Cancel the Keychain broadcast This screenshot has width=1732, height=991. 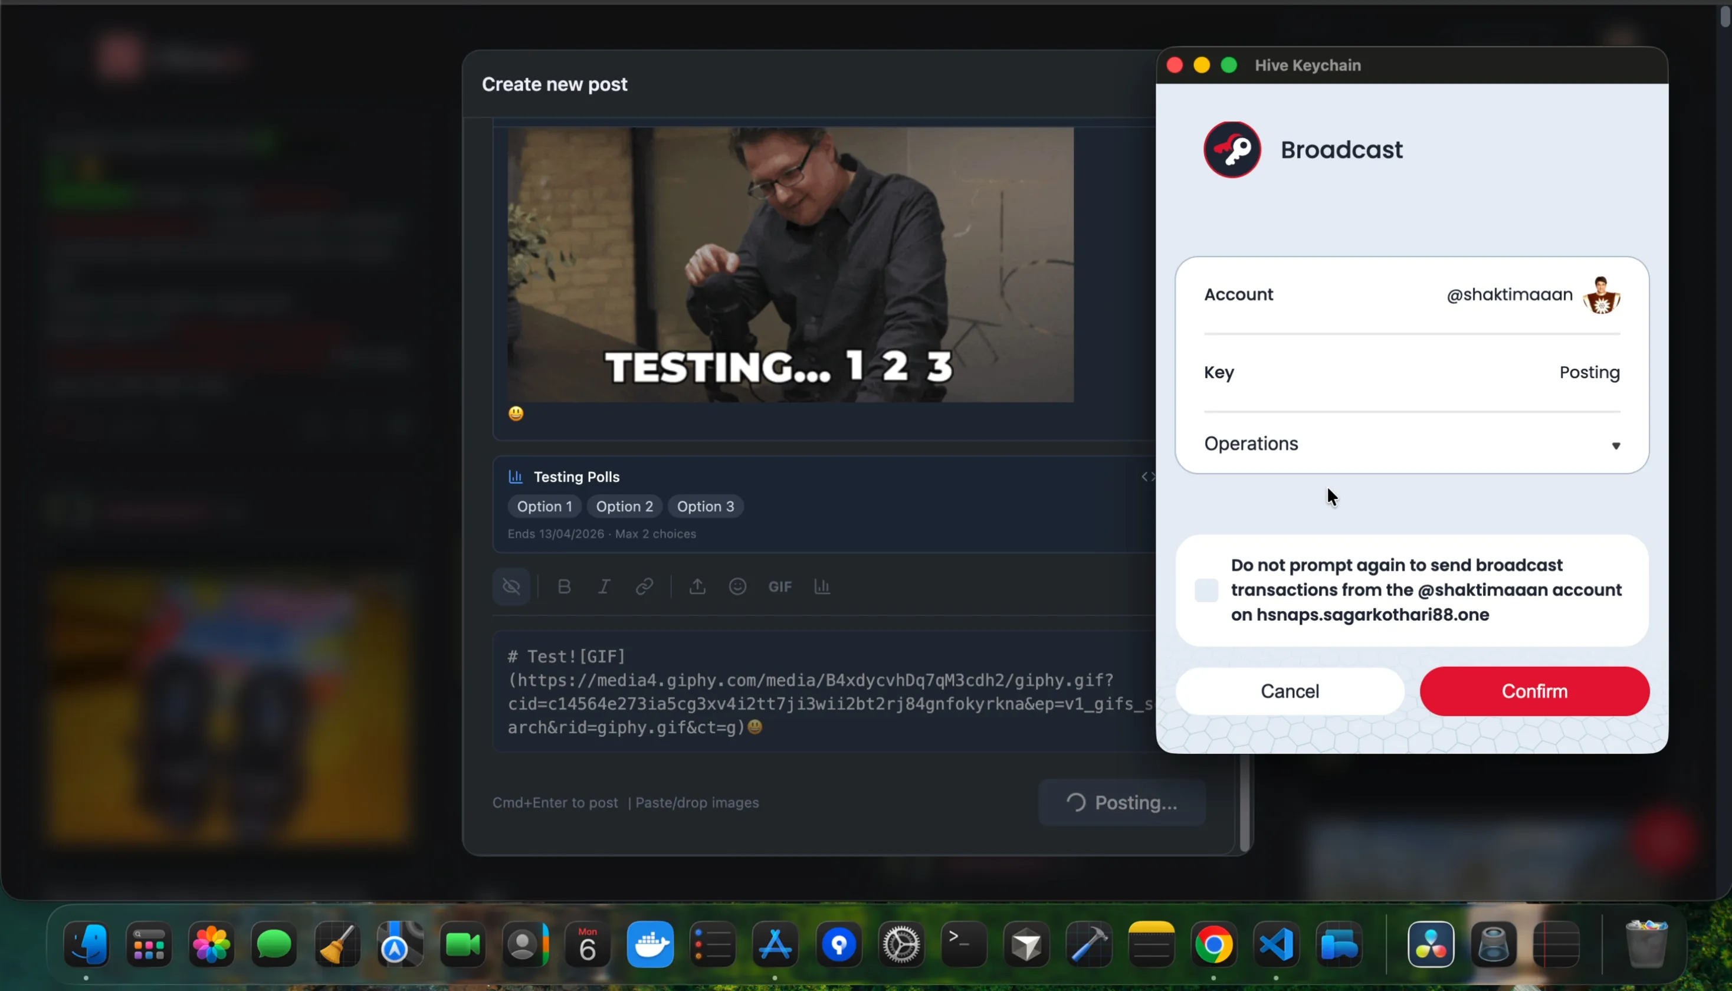(1289, 691)
